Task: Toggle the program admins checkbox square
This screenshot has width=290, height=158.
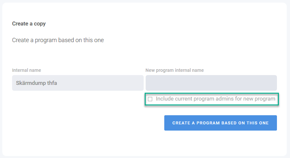Action: coord(150,99)
